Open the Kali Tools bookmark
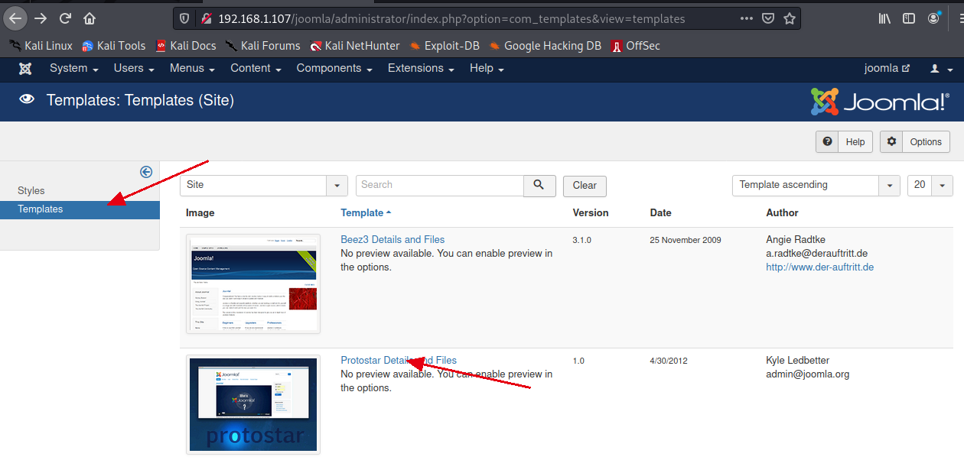964x460 pixels. pyautogui.click(x=113, y=46)
